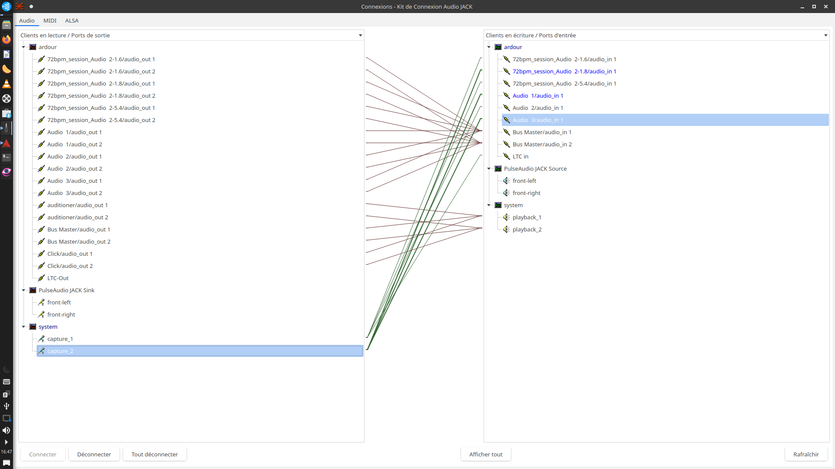Click the VLC cone icon in the dock
The width and height of the screenshot is (835, 469).
click(x=7, y=84)
